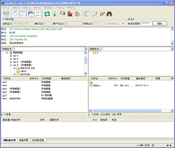Toggle the transfer queue display
Image resolution: width=175 pixels, height=148 pixels.
click(x=38, y=14)
